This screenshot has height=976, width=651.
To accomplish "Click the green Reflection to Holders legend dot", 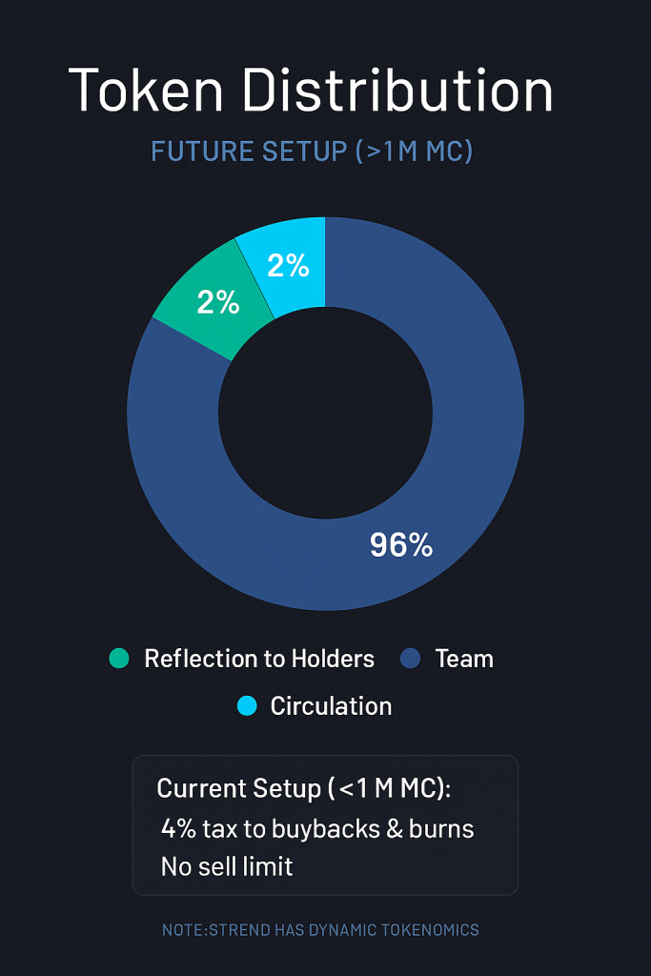I will point(119,659).
